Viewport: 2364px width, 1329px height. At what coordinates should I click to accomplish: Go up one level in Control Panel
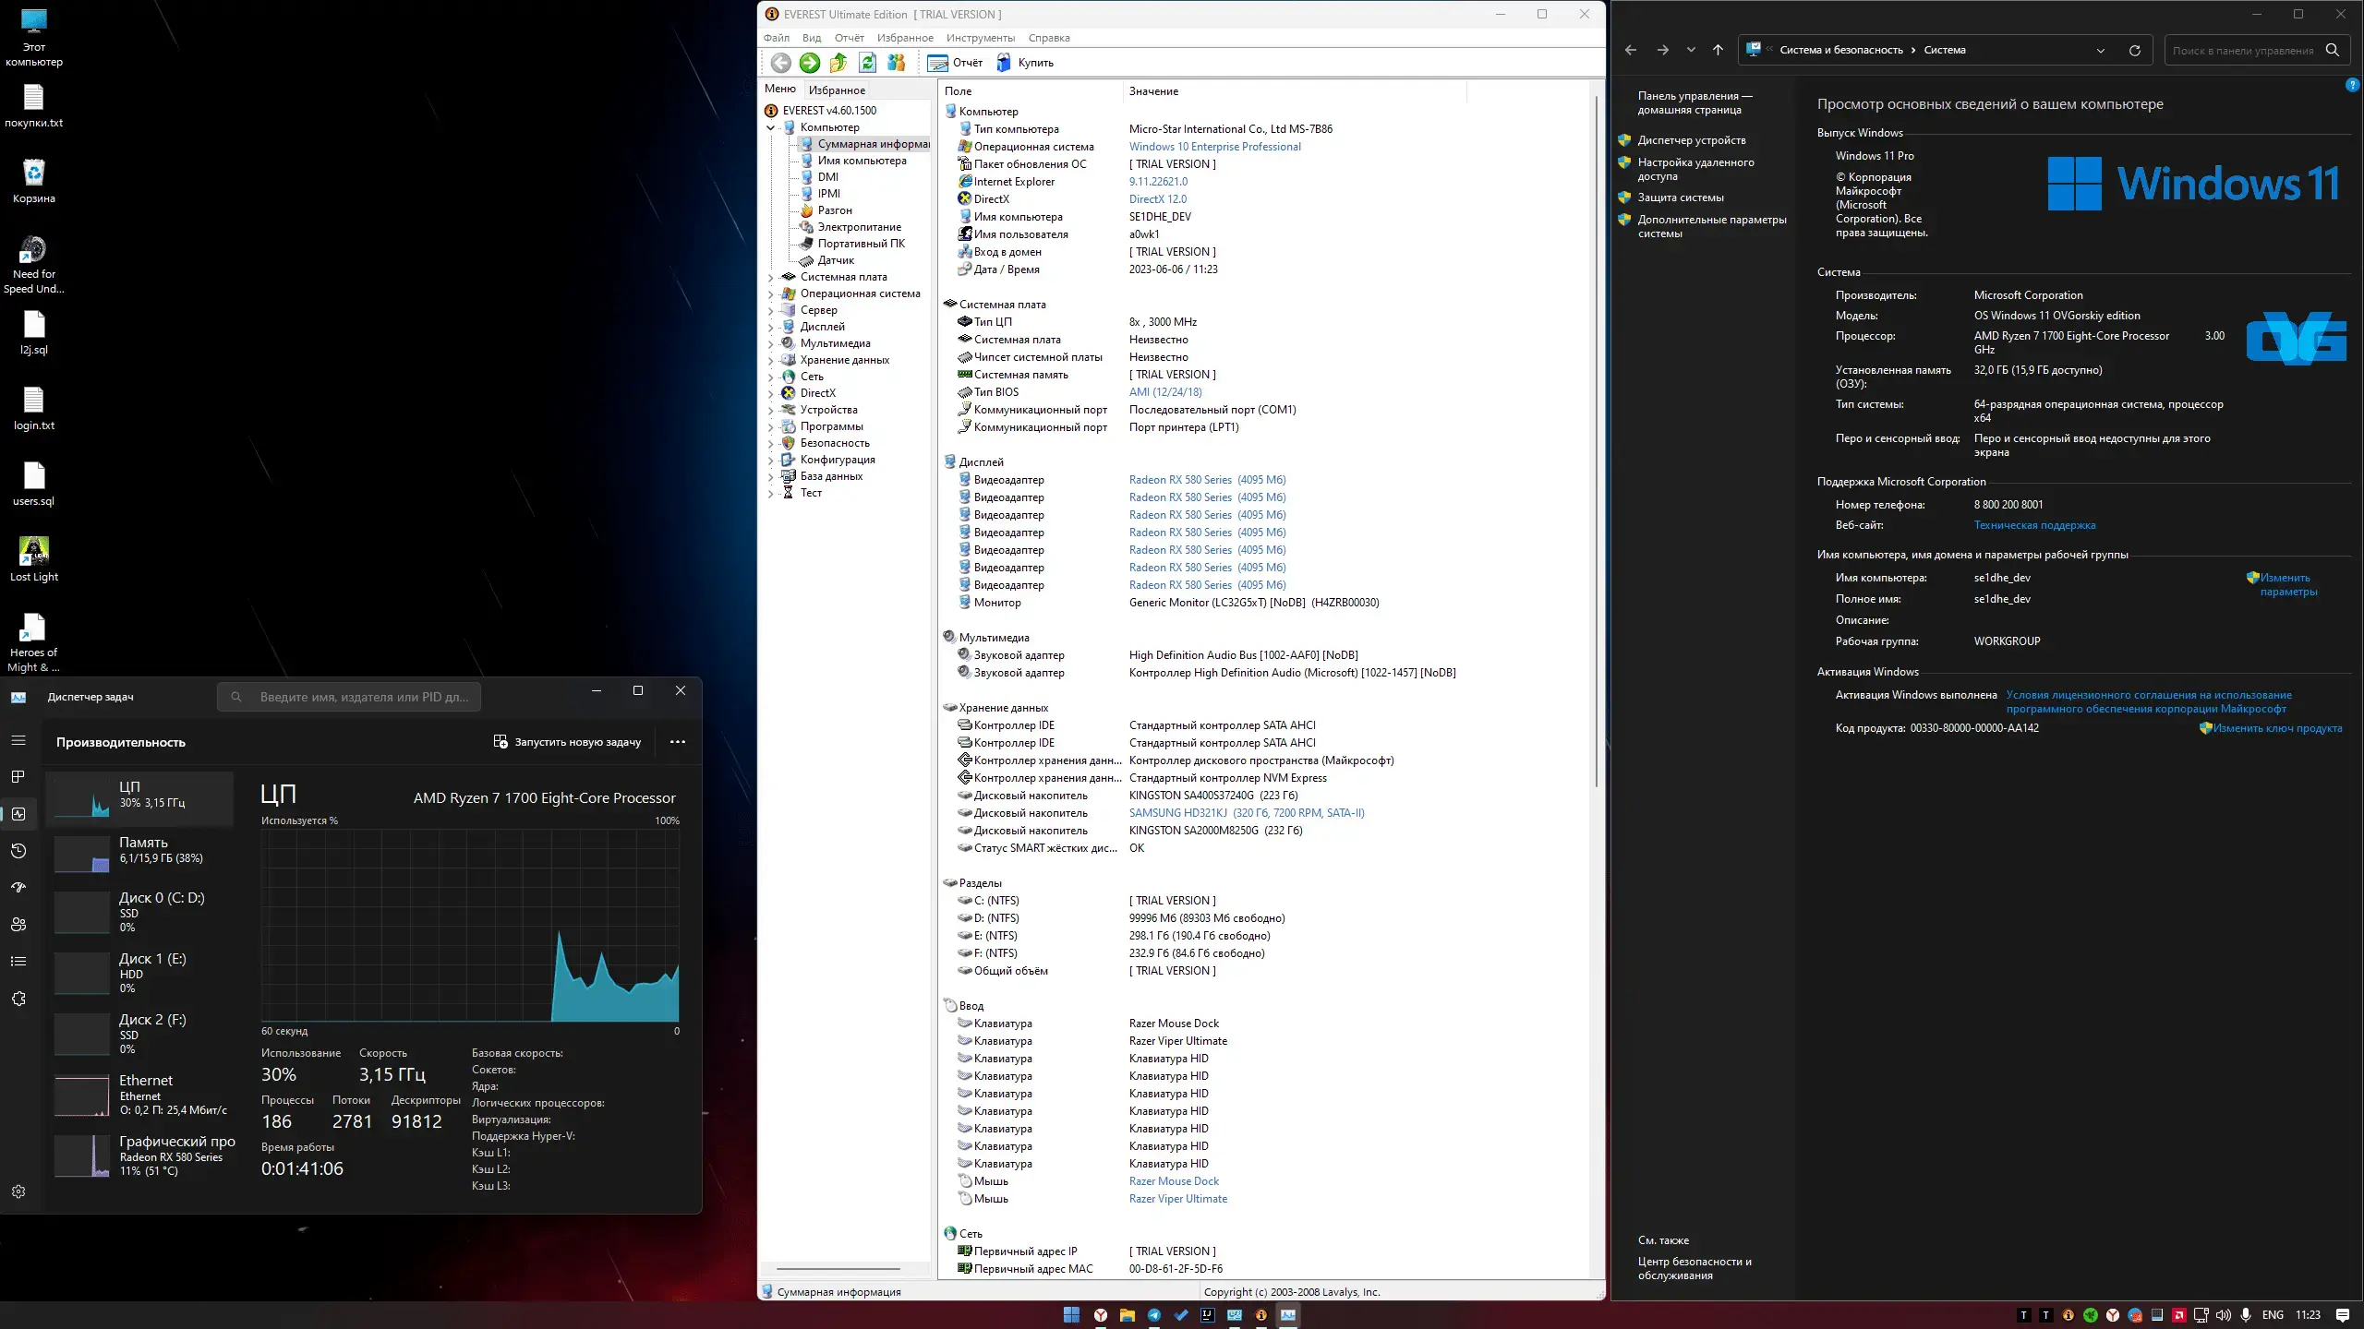coord(1718,51)
